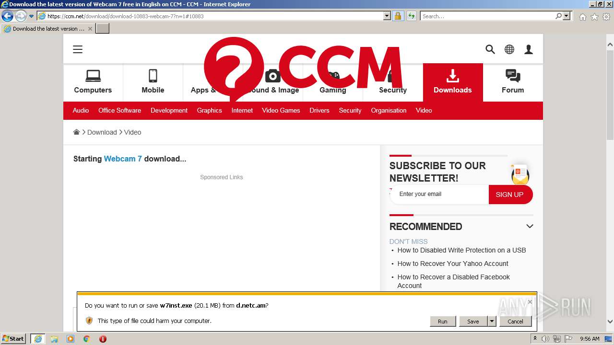The image size is (614, 345).
Task: Click the browser Forward button
Action: 21,16
